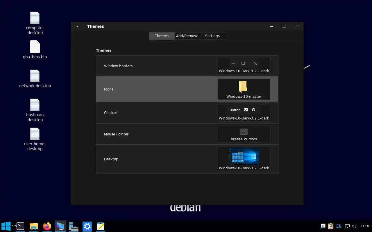
Task: Show the calendar from the 21:38 clock
Action: pos(365,226)
